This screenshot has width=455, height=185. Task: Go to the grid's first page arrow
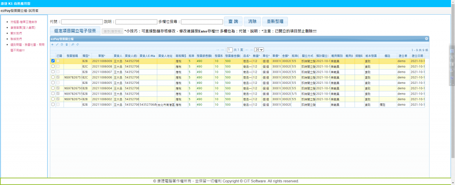tap(217, 50)
